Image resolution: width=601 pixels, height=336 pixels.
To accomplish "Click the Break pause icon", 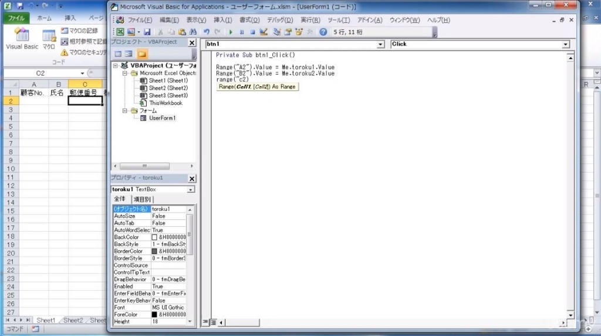I will coord(242,32).
